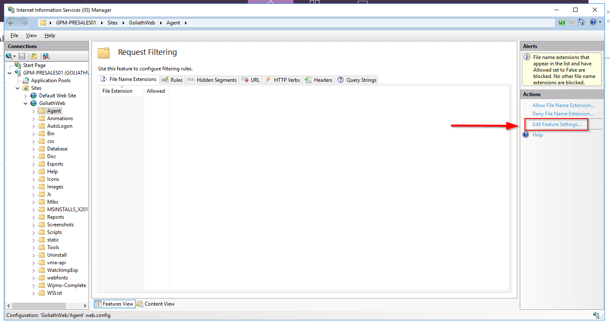Collapse the GoliathWeb site node

click(26, 103)
